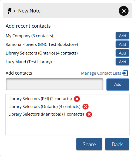The image size is (135, 156).
Task: Add Ramona Flowers recent contact
Action: click(122, 44)
